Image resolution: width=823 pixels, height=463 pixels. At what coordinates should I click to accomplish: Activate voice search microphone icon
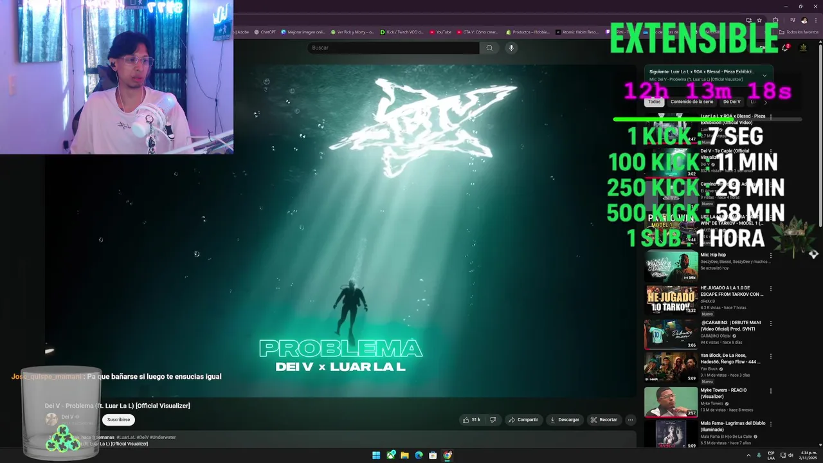pyautogui.click(x=511, y=48)
